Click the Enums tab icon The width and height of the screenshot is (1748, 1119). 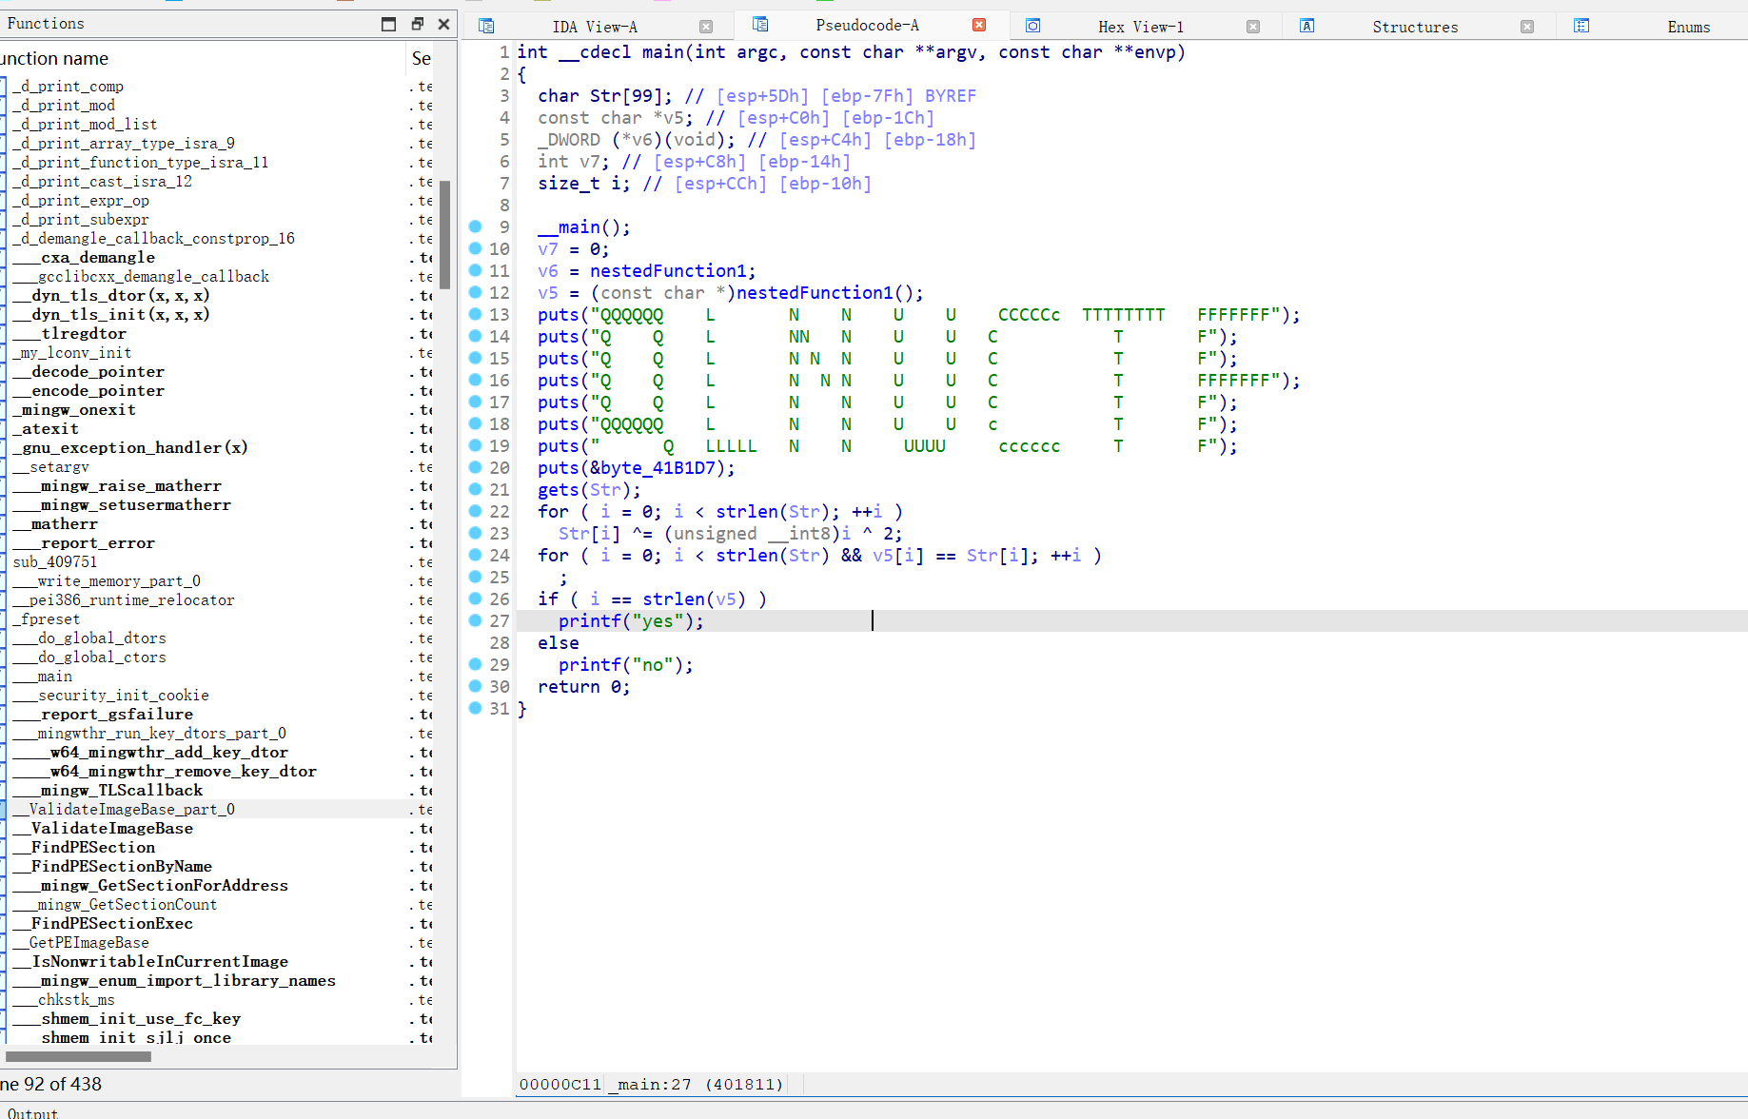click(x=1581, y=26)
